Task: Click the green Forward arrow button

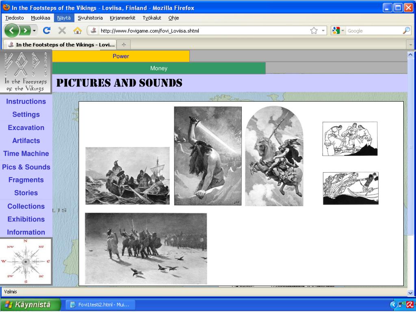Action: click(25, 30)
